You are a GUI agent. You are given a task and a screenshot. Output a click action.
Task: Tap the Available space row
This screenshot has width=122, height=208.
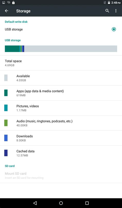click(x=61, y=78)
